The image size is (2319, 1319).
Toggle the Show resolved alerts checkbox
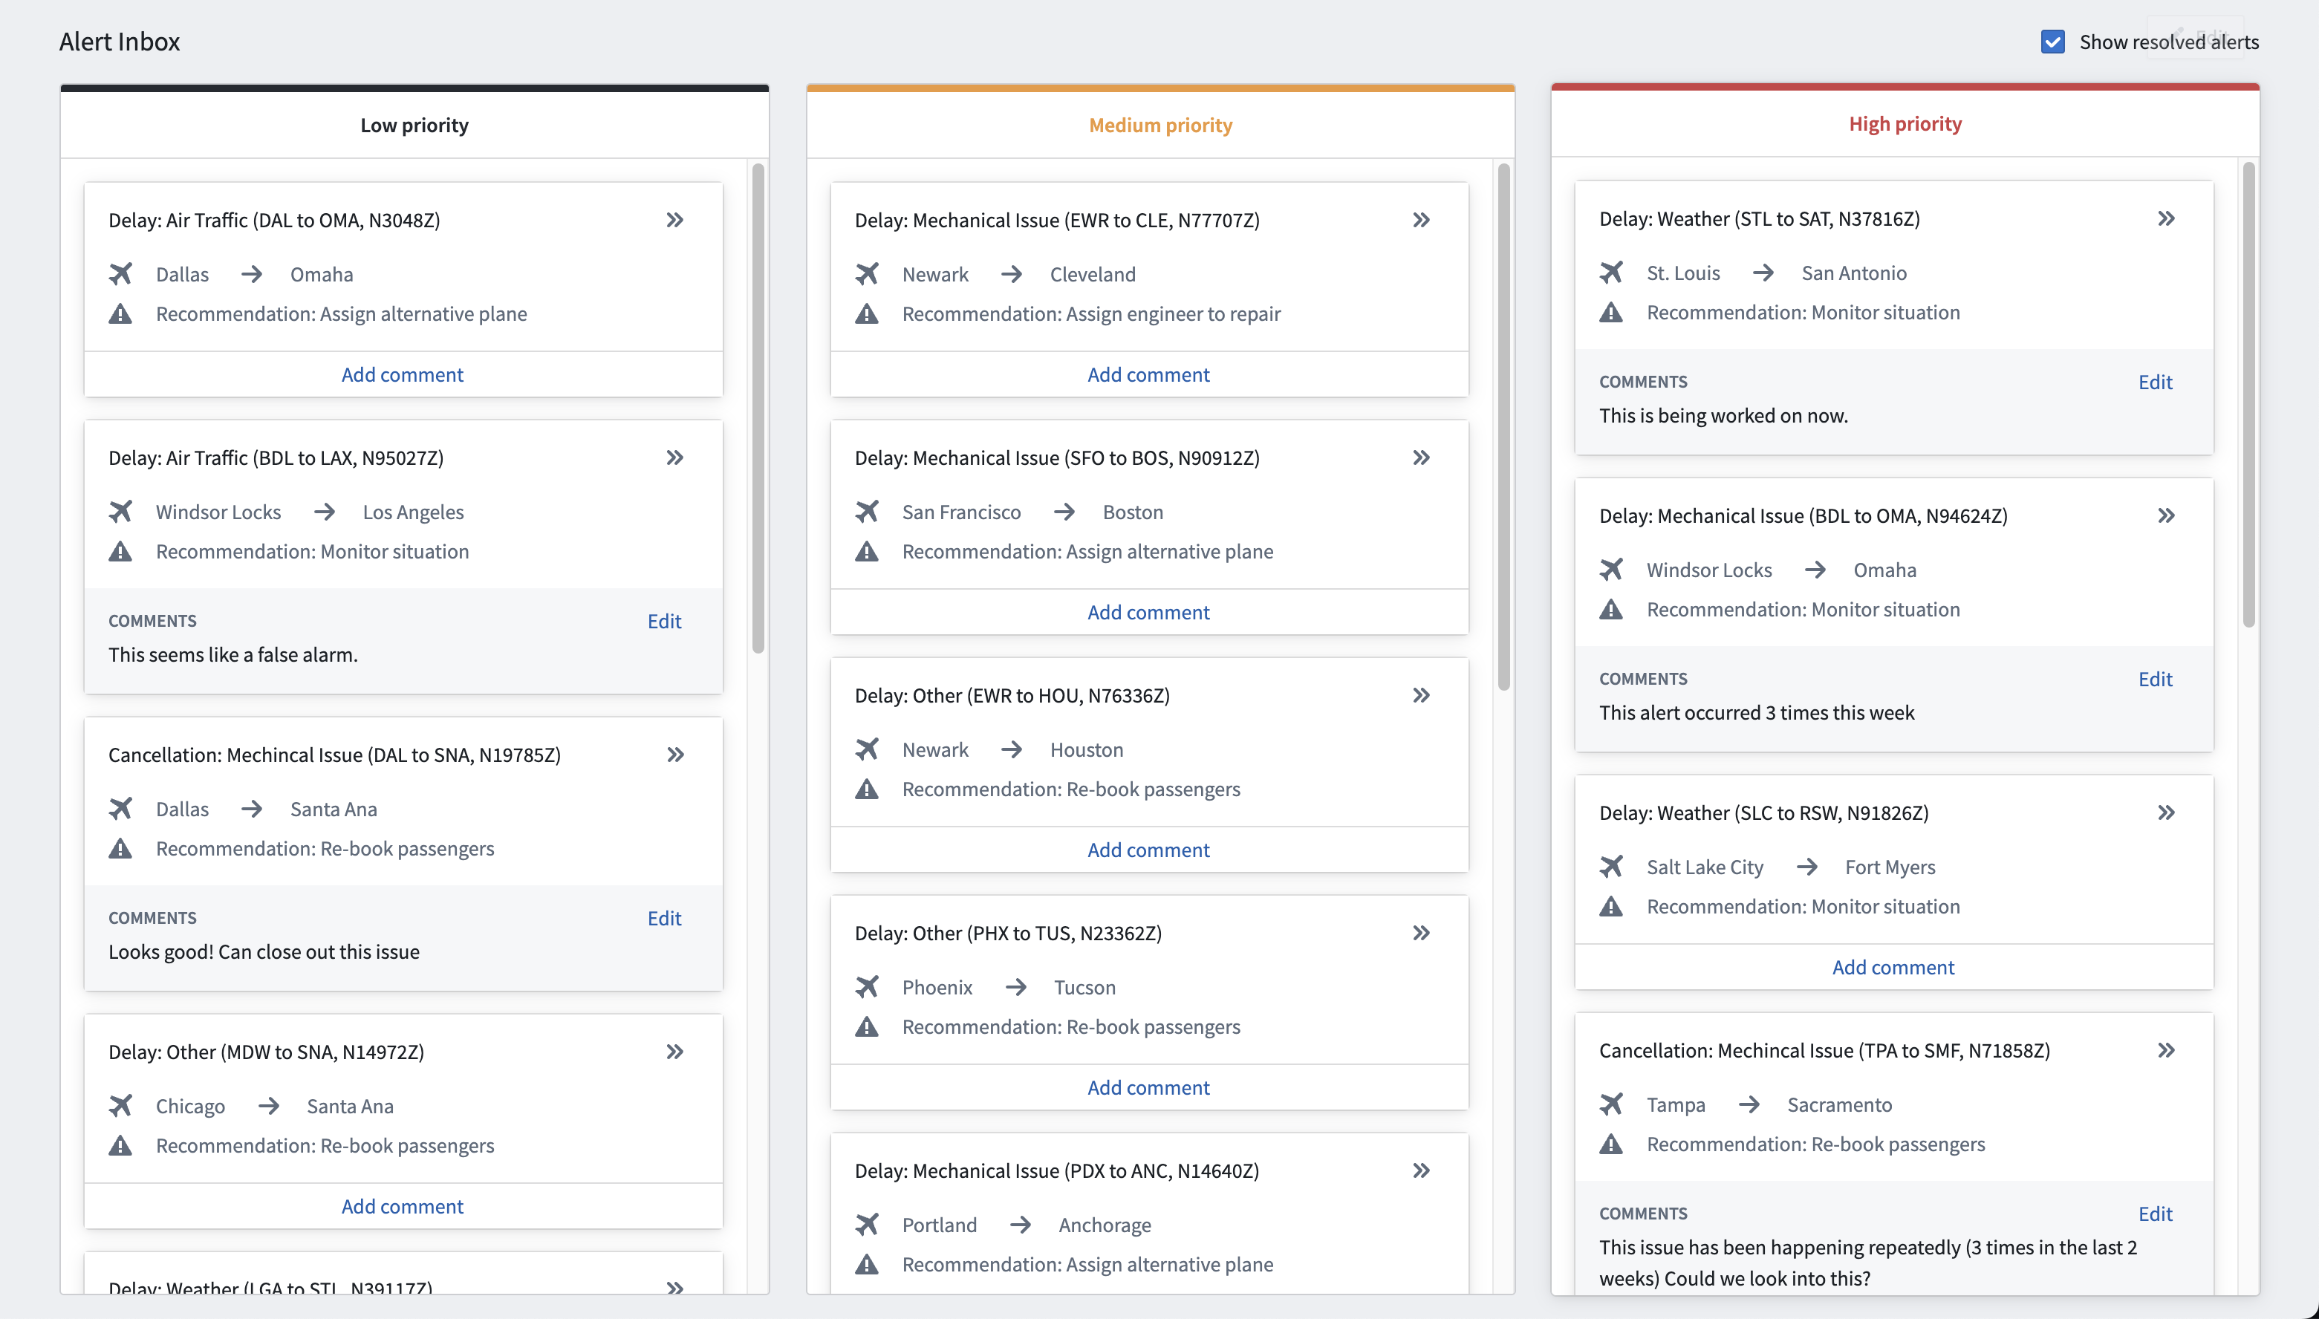click(x=2052, y=42)
